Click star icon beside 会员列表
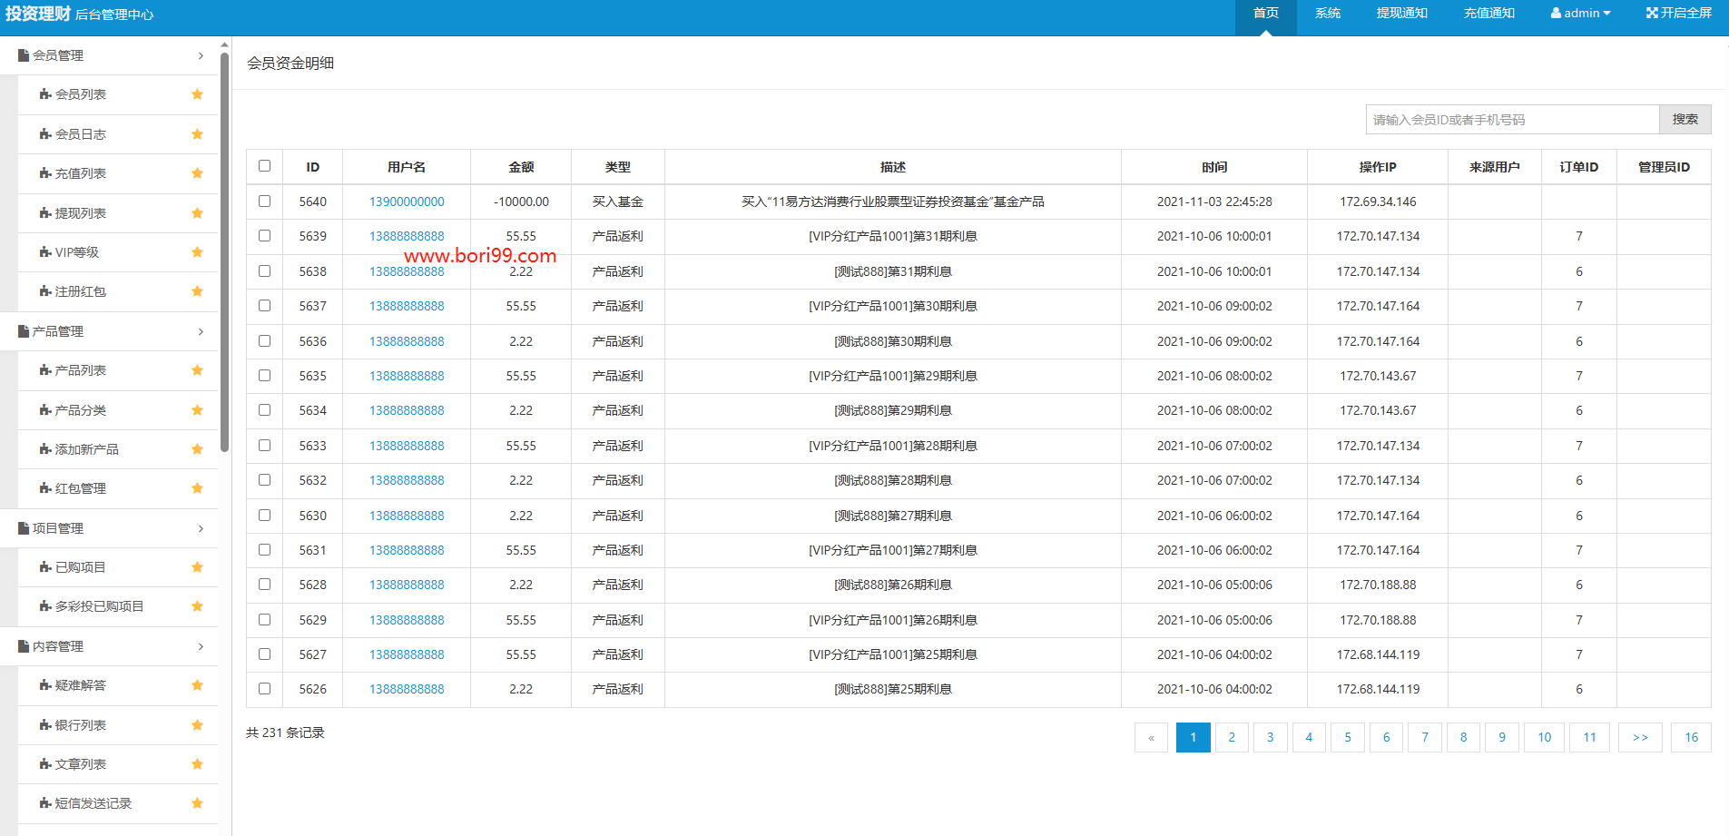The width and height of the screenshot is (1729, 836). coord(197,94)
